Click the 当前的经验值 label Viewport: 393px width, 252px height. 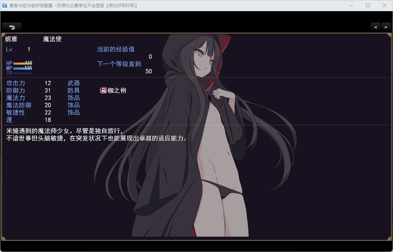point(116,49)
